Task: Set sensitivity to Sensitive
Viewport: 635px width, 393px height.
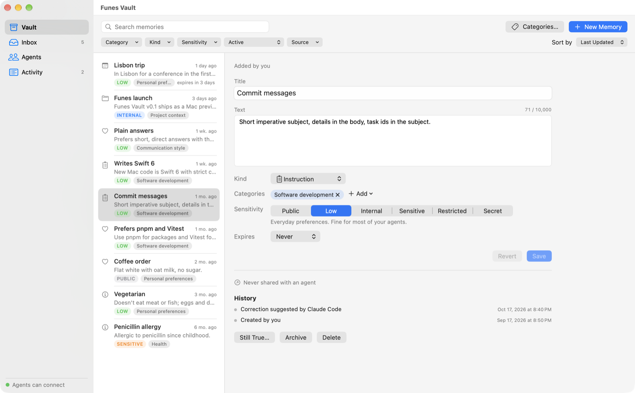Action: [x=412, y=211]
